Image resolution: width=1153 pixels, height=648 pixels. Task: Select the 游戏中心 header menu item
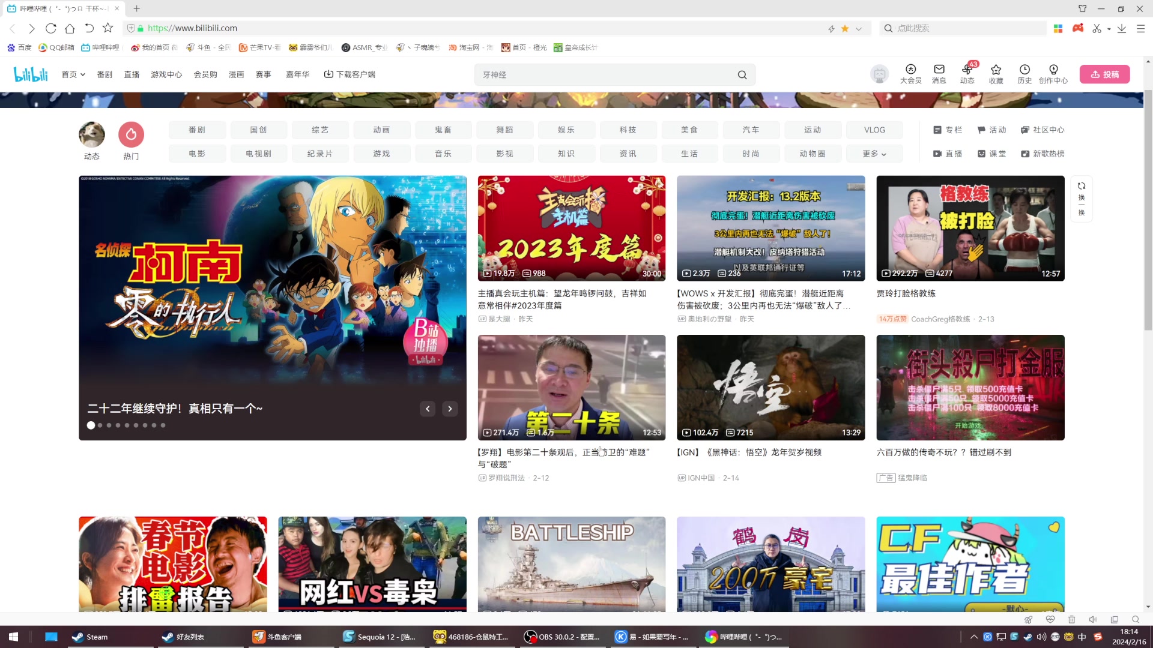coord(166,74)
